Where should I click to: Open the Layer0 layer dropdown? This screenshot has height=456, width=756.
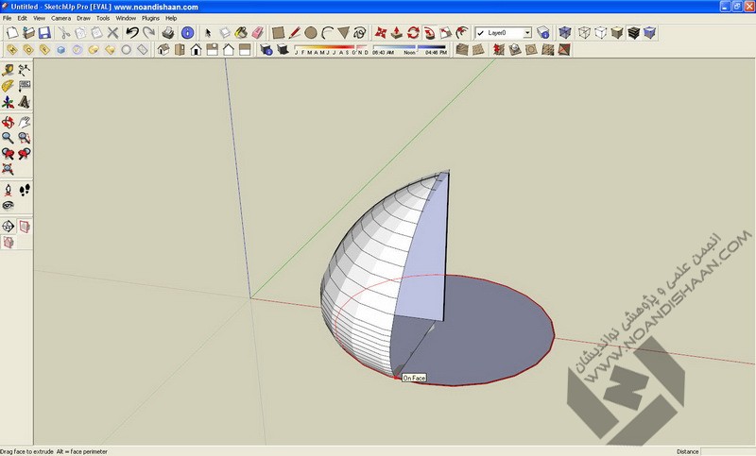point(526,32)
